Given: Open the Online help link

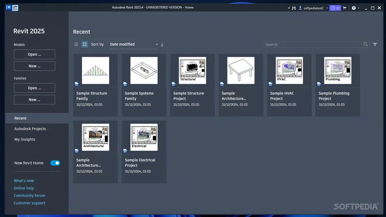Looking at the screenshot, I should [24, 188].
